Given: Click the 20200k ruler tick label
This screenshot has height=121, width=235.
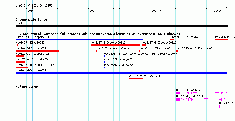Looking at the screenshot, I should 94,11.
